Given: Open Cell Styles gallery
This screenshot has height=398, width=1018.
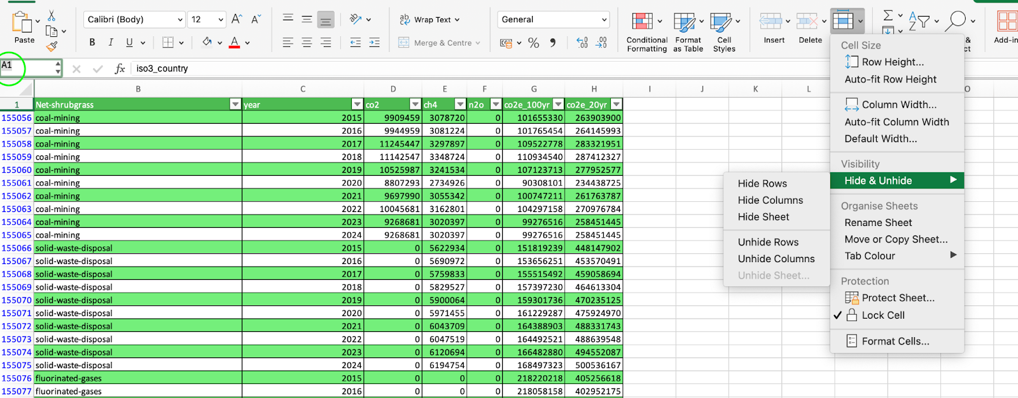Looking at the screenshot, I should coord(724,32).
